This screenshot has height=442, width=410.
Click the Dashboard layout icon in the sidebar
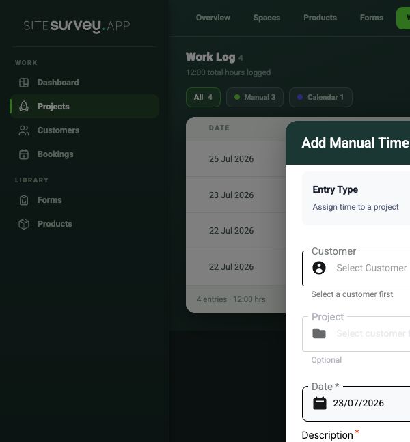click(24, 83)
